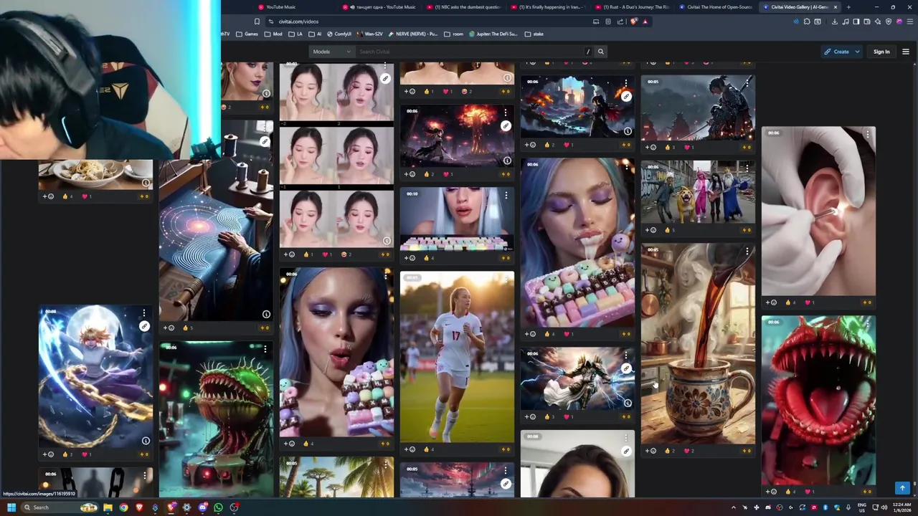Heart the ear cleaning video card
918x516 pixels.
coord(808,302)
